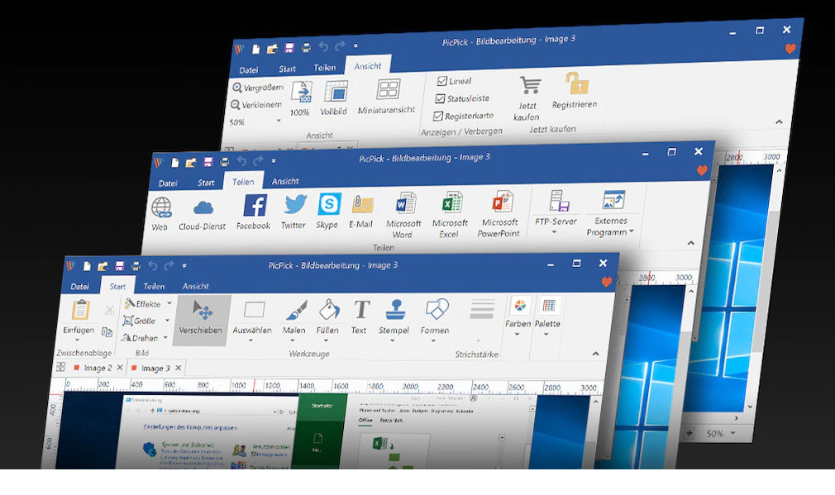Select the Image 3 document tab
The width and height of the screenshot is (835, 495).
click(x=155, y=368)
